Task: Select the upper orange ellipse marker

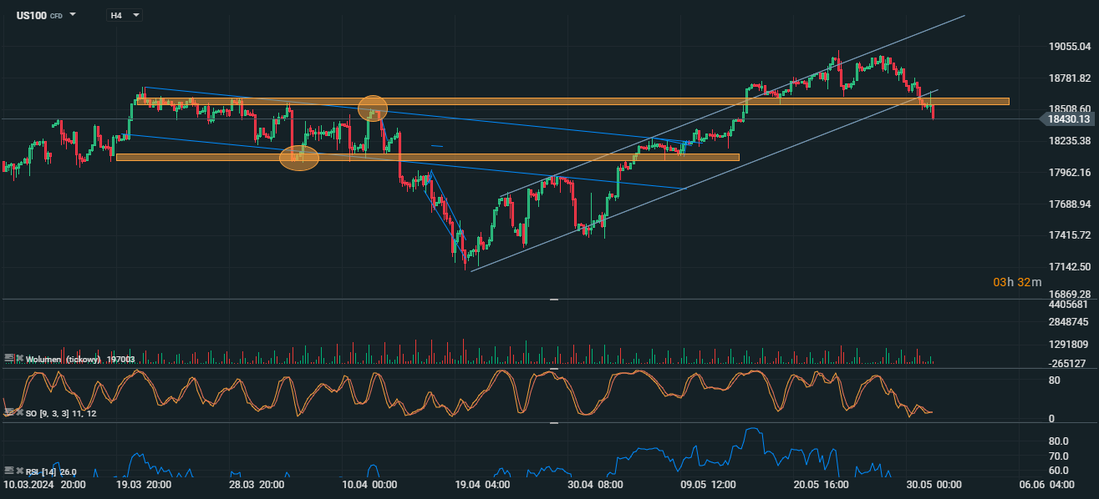Action: click(x=373, y=108)
